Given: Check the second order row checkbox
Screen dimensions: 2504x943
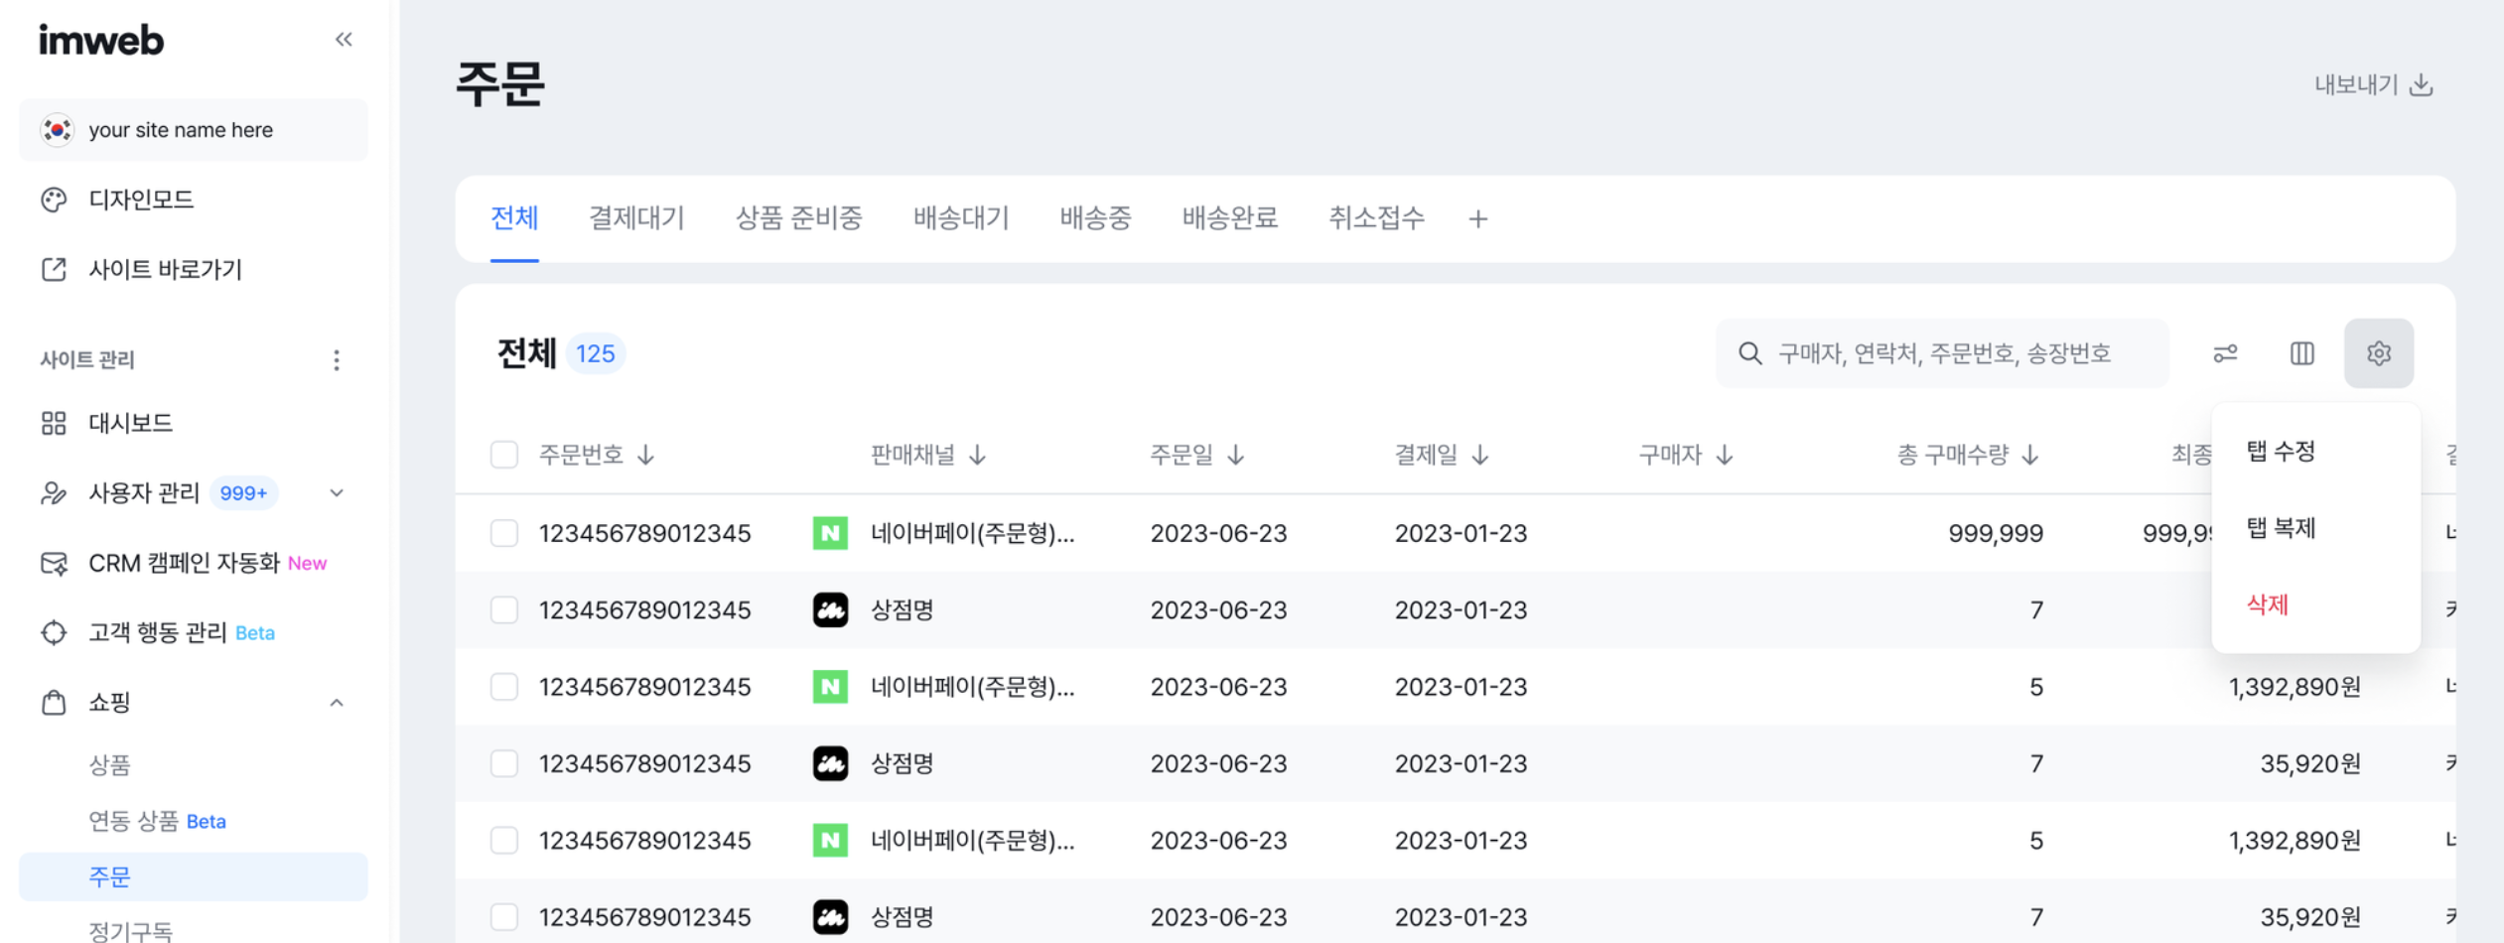Looking at the screenshot, I should click(x=504, y=609).
